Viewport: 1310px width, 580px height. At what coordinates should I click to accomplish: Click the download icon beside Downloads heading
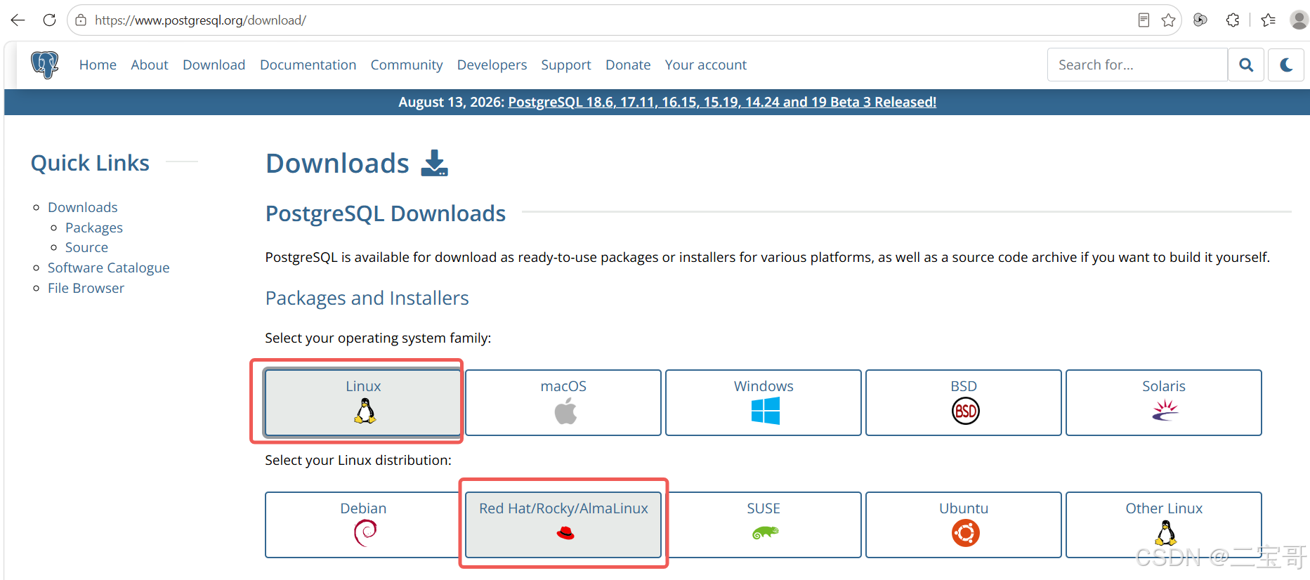434,163
